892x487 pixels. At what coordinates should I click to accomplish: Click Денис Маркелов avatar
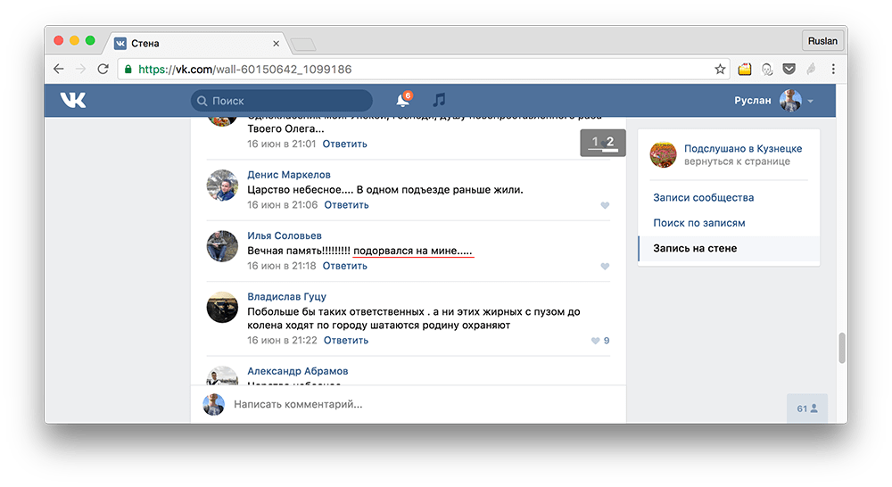(x=222, y=186)
